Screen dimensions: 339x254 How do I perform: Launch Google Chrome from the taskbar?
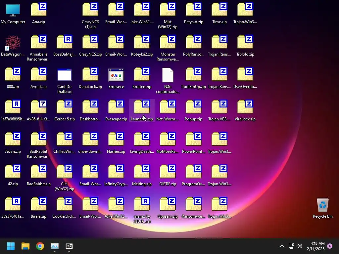(40, 246)
